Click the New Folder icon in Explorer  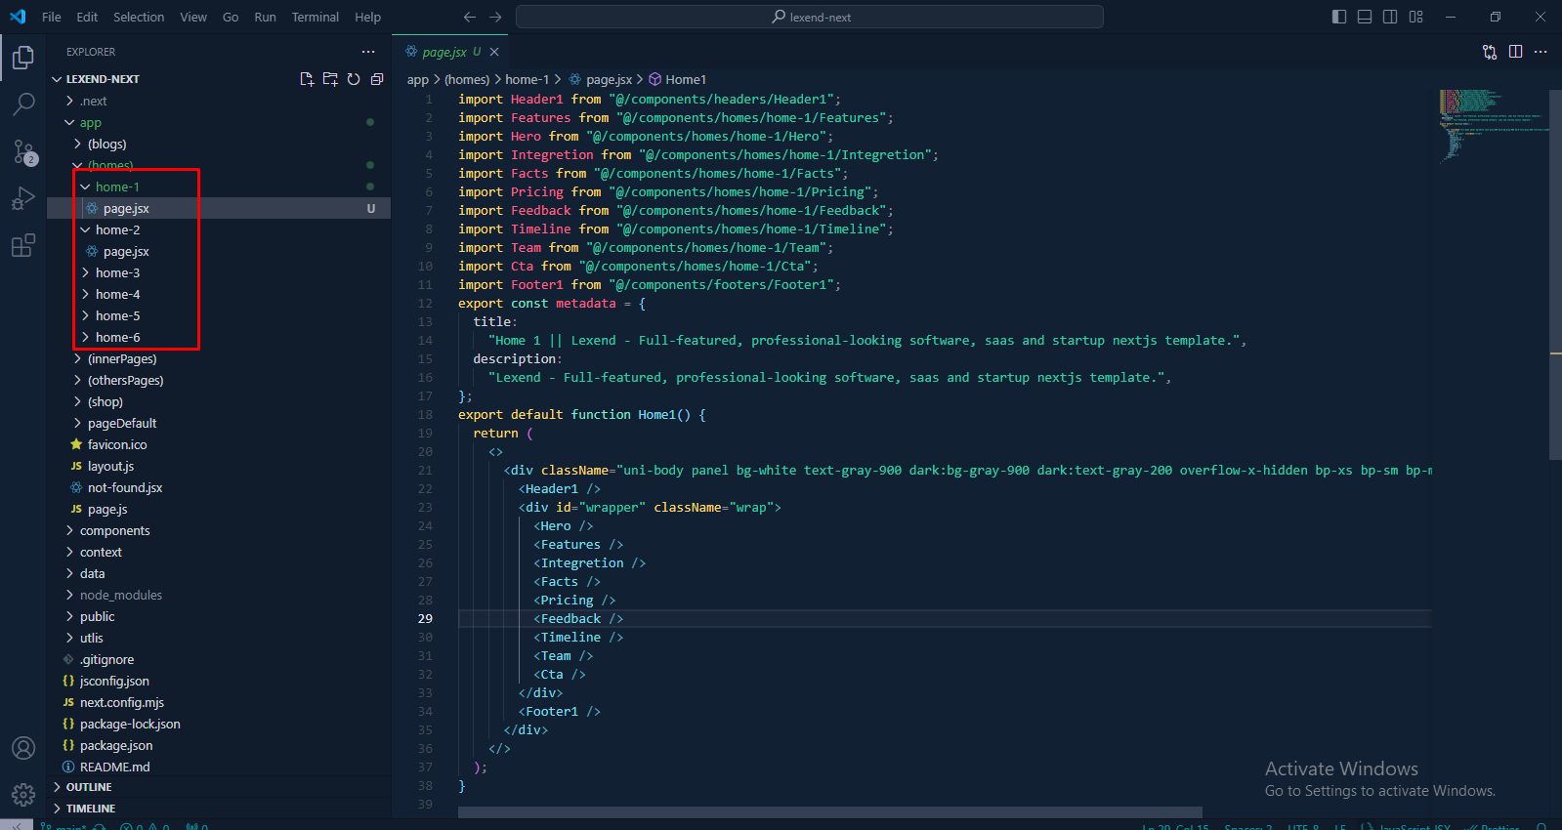[330, 79]
